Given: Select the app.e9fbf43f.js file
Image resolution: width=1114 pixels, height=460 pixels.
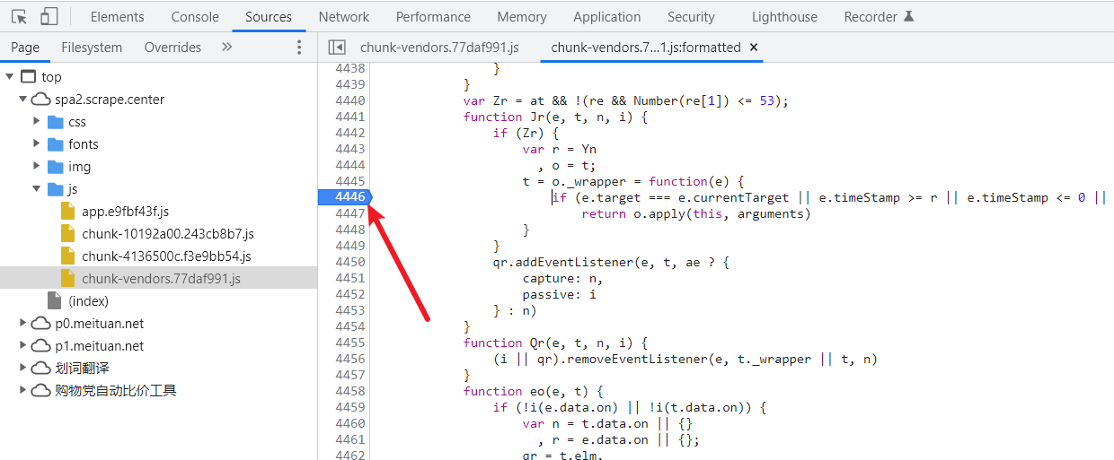Looking at the screenshot, I should pyautogui.click(x=125, y=212).
